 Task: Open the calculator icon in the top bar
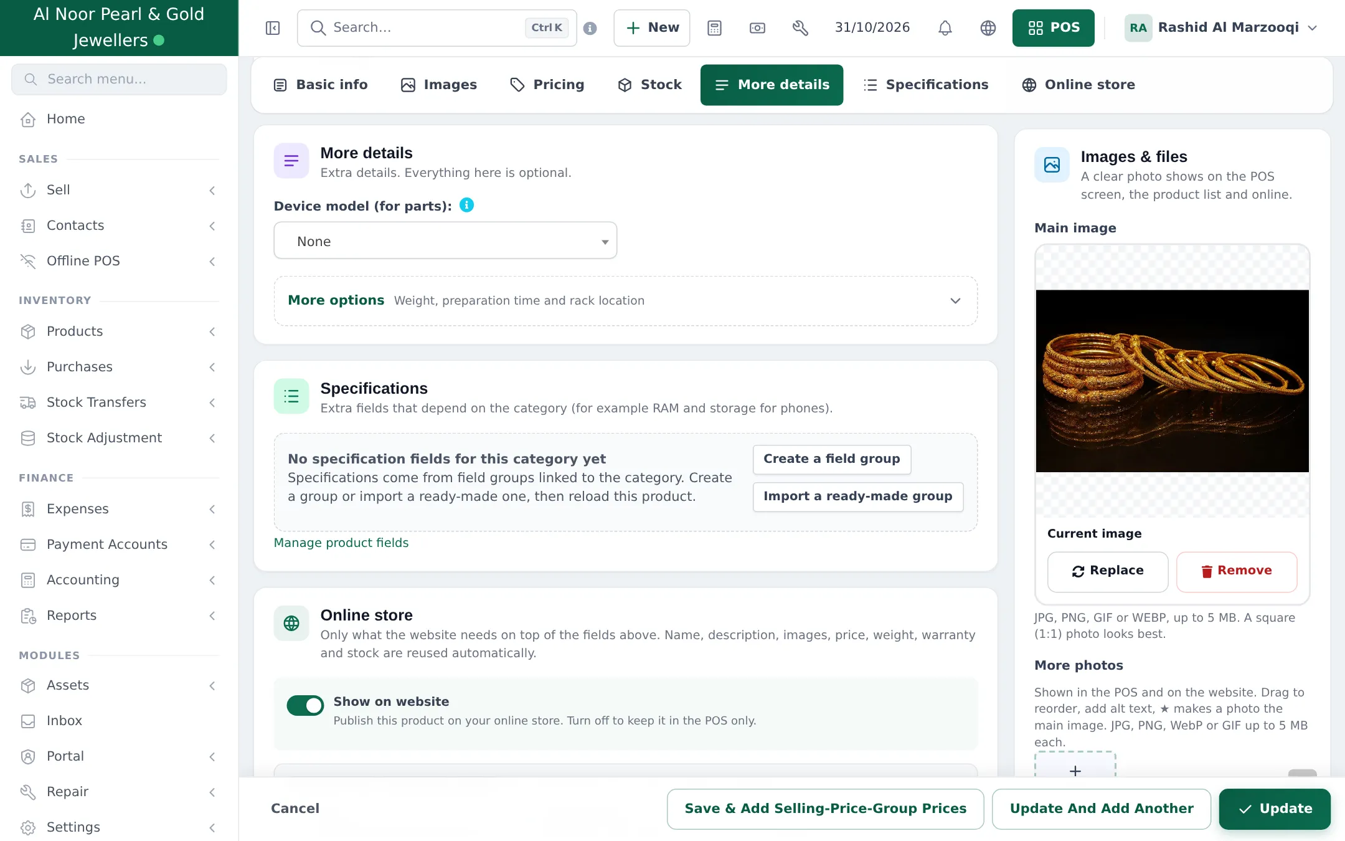[x=714, y=28]
